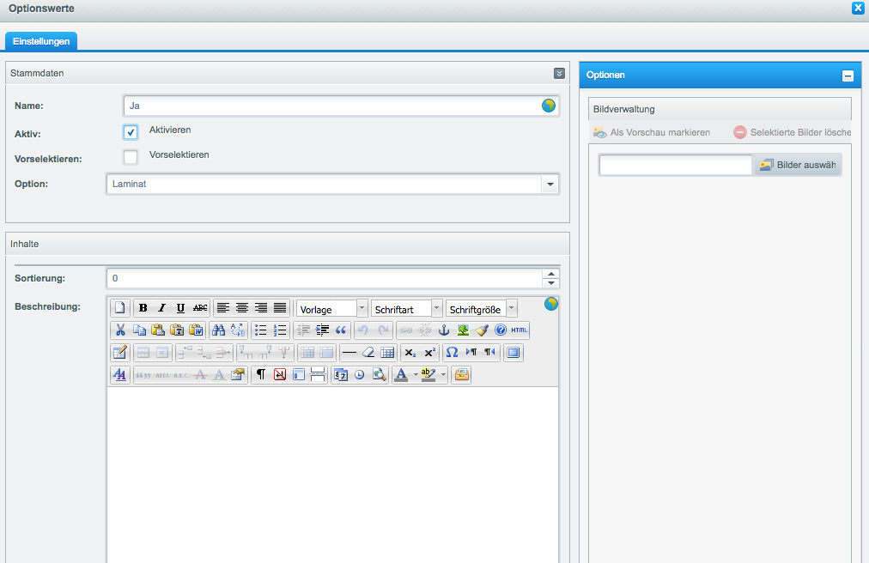Open the Vorlage dropdown
This screenshot has height=563, width=869.
click(362, 308)
